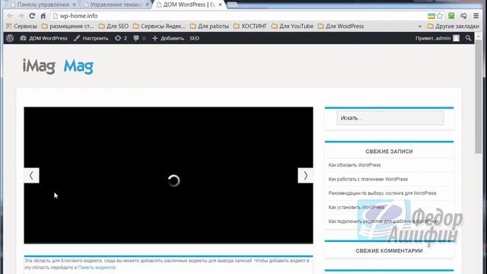Open the Chrome hamburger menu
487x274 pixels.
pos(476,15)
